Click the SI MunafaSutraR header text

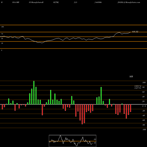click(x=36, y=2)
